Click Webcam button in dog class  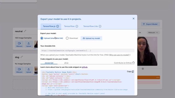(x=19, y=70)
